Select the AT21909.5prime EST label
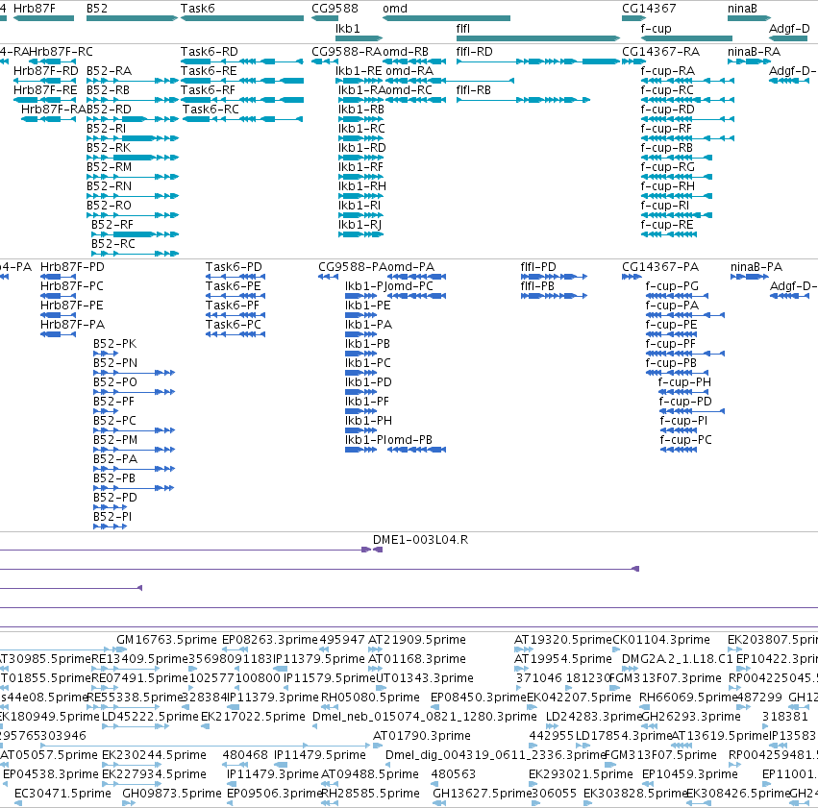 click(417, 640)
